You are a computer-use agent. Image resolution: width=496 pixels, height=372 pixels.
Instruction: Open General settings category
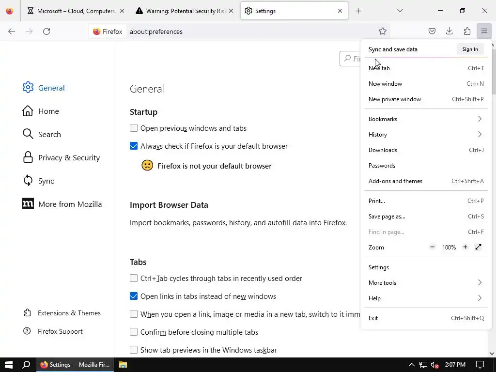44,88
